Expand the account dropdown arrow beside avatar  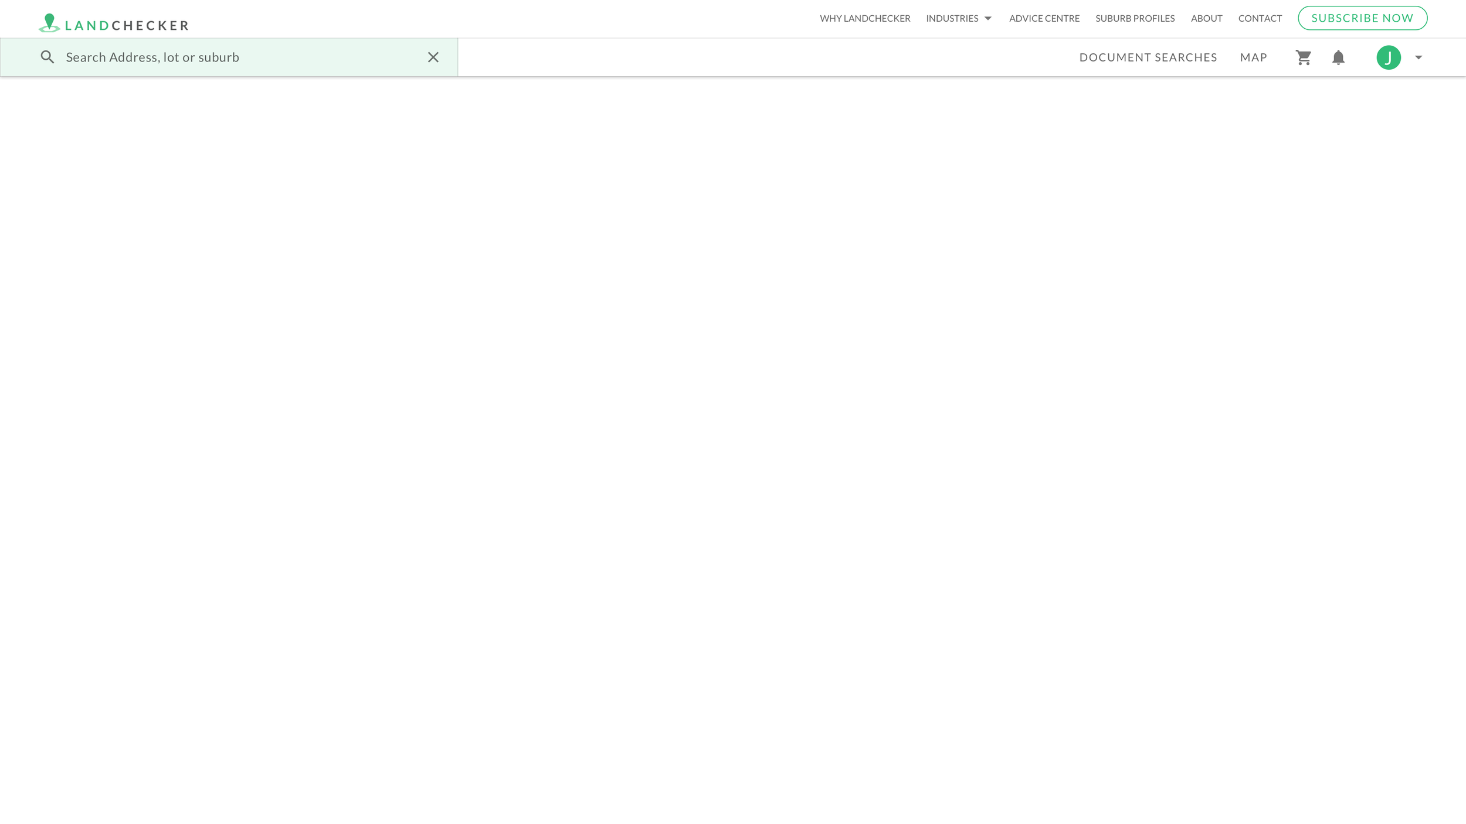point(1419,57)
